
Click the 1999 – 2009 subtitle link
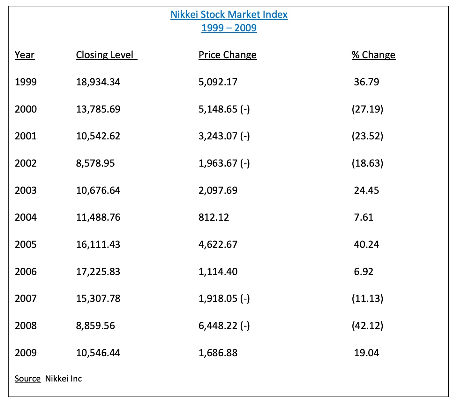229,28
